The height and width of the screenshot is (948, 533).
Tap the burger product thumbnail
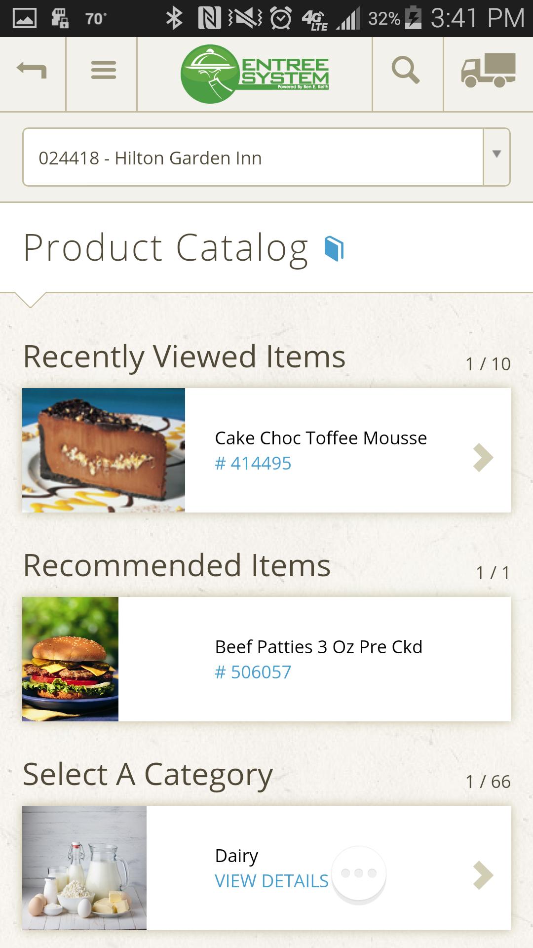click(70, 659)
